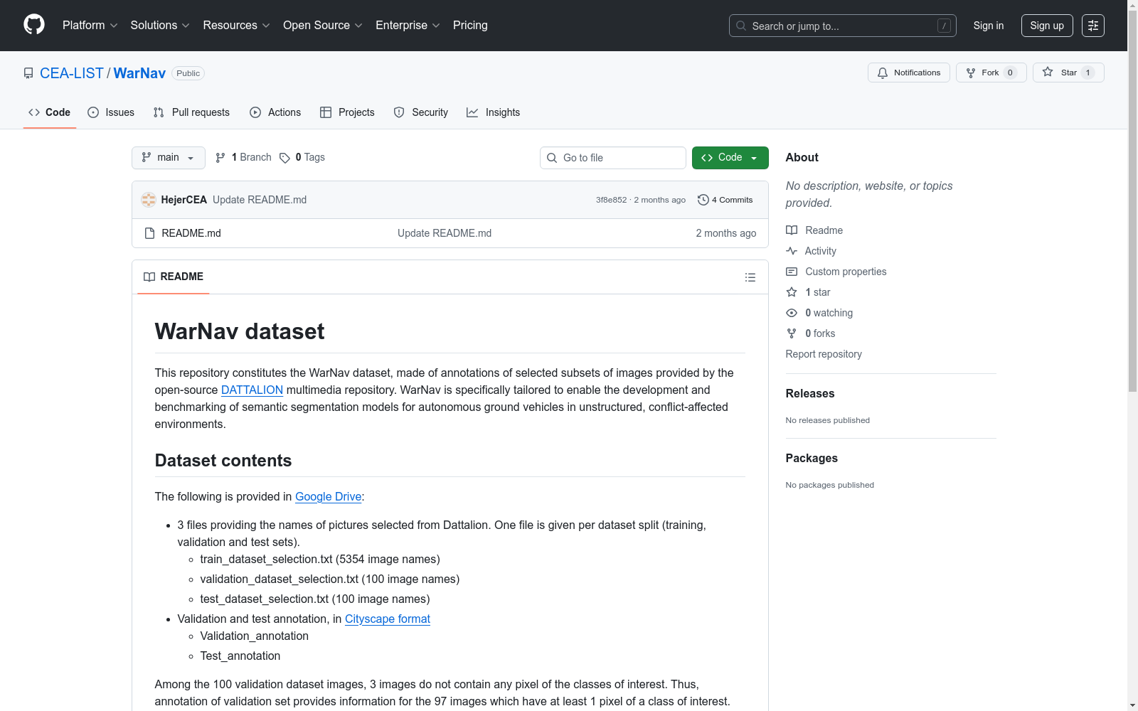This screenshot has width=1138, height=711.
Task: Click the book icon next to Readme
Action: 792,230
